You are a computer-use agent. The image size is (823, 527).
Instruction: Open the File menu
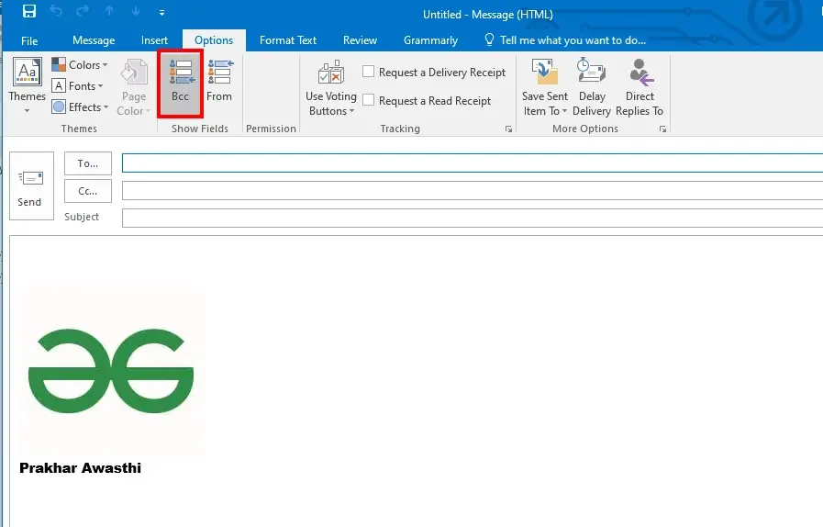tap(29, 40)
